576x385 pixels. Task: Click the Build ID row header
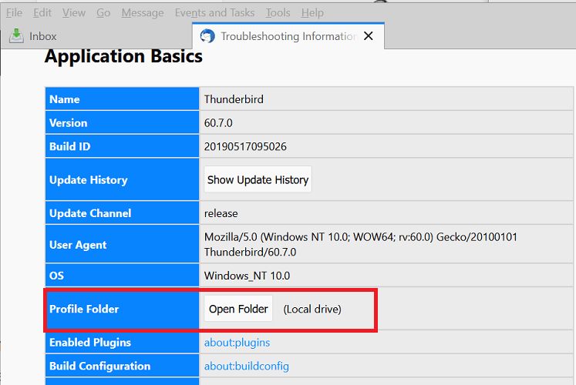122,146
